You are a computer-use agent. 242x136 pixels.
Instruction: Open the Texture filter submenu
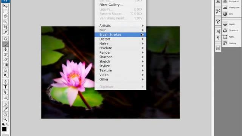coord(120,70)
